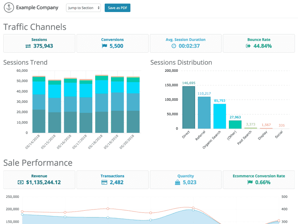Click the Conversions flag icon

104,46
